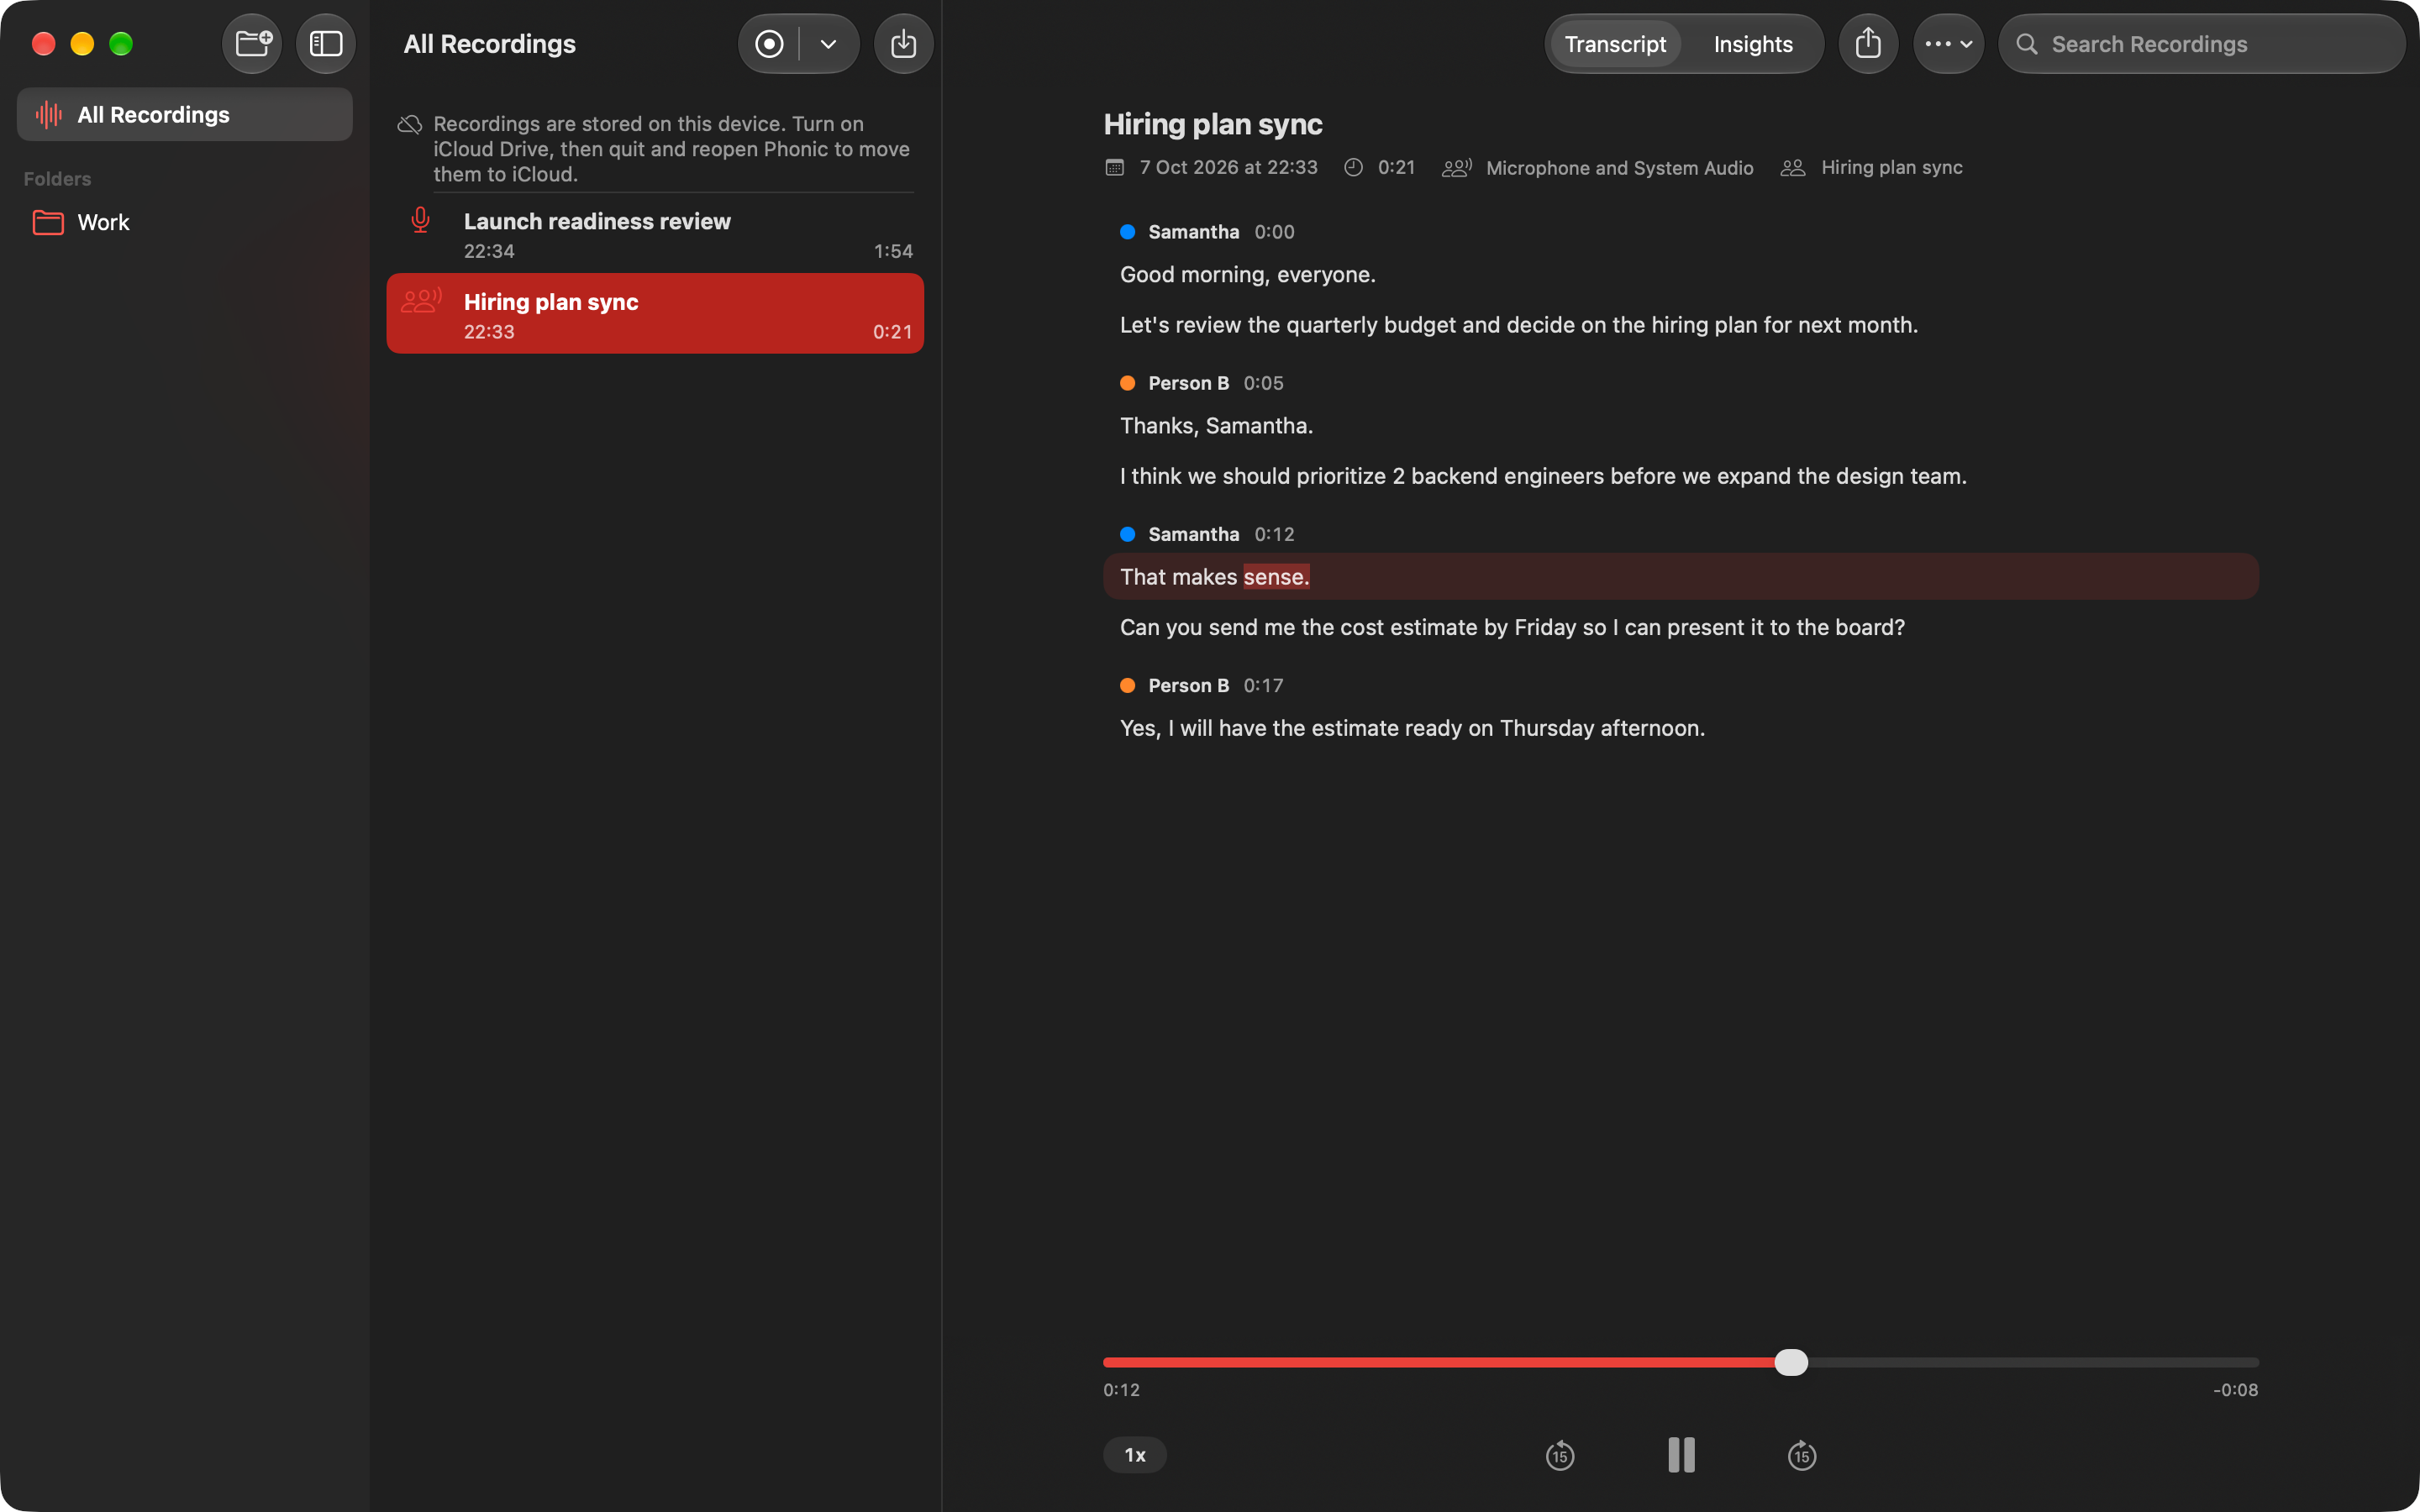This screenshot has height=1512, width=2420.
Task: Change playback speed with the 1x button
Action: point(1135,1455)
